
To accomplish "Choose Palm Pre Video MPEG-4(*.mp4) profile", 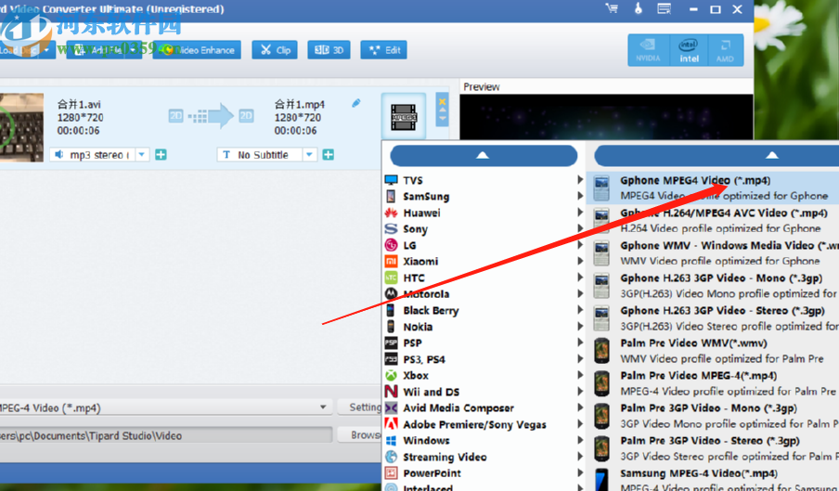I will click(x=714, y=383).
